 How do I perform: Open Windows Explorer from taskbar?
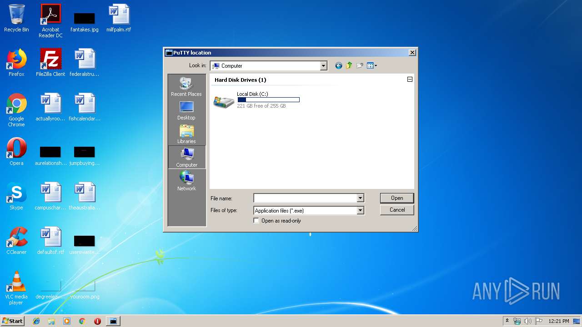(51, 321)
